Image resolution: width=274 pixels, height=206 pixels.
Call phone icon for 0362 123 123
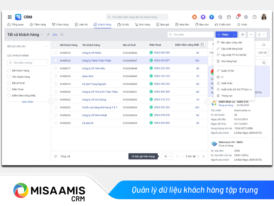click(151, 76)
